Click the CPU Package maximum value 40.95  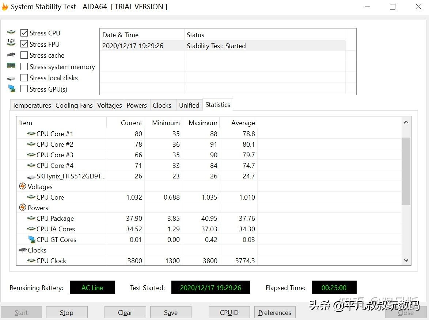point(209,218)
